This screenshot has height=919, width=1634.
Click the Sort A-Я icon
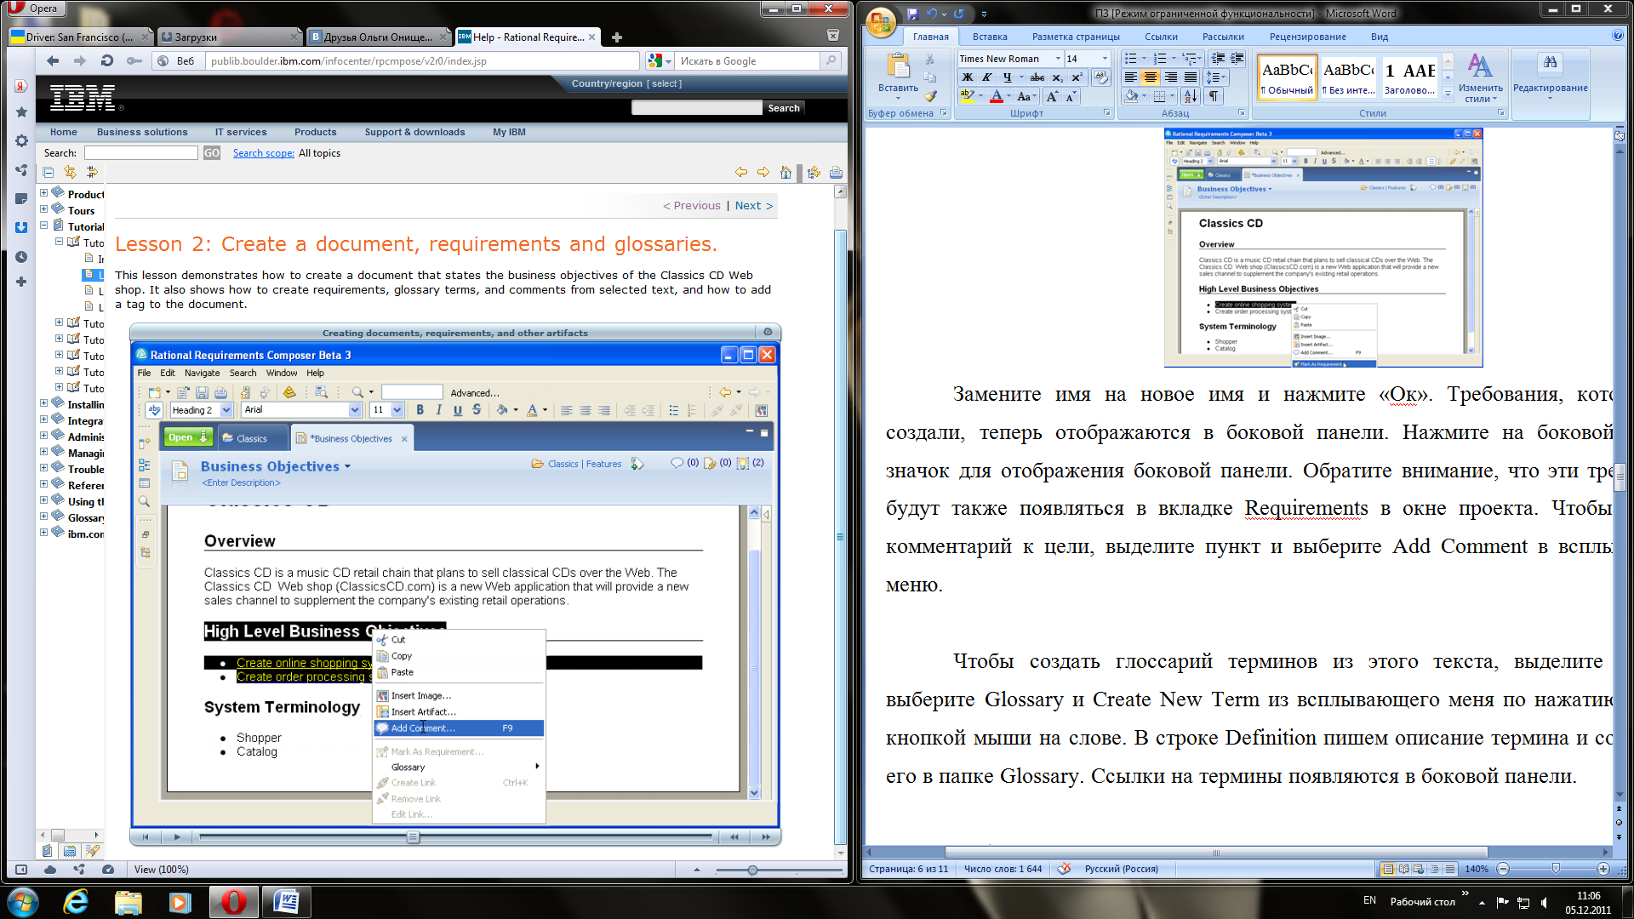(x=1191, y=96)
